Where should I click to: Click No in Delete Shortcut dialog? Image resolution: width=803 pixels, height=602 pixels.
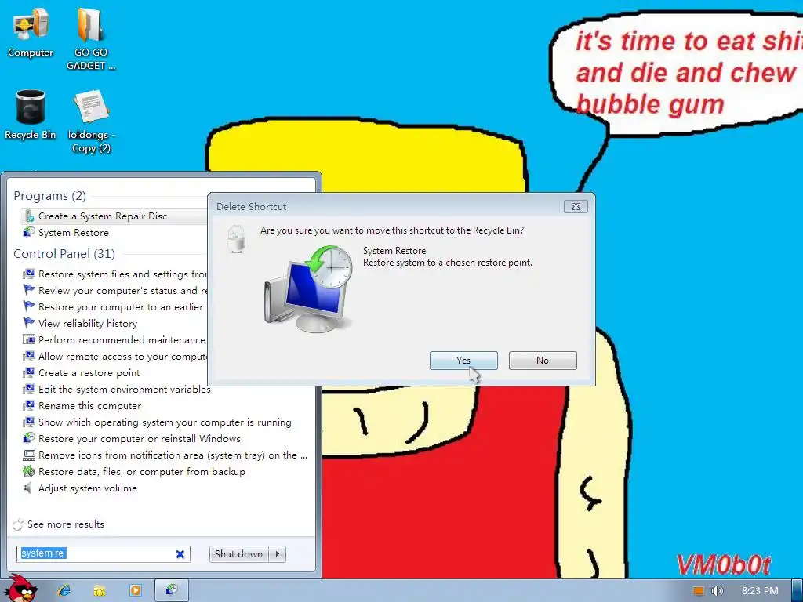[x=543, y=361]
